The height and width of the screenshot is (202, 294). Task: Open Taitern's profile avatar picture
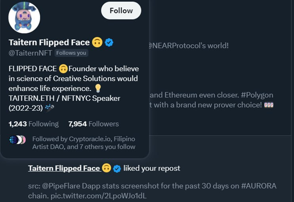(x=24, y=18)
